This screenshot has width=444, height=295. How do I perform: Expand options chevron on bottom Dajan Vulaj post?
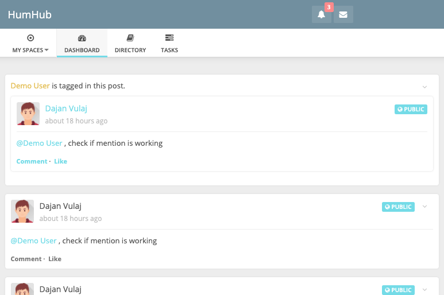coord(424,290)
